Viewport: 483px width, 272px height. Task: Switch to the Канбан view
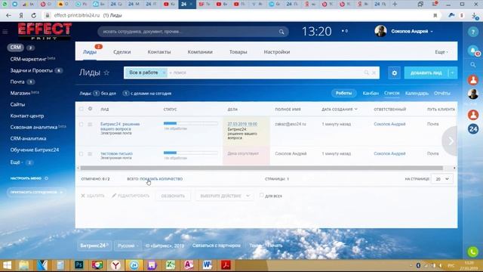(x=371, y=93)
